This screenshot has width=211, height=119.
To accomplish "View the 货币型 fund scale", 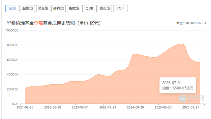I will [105, 9].
